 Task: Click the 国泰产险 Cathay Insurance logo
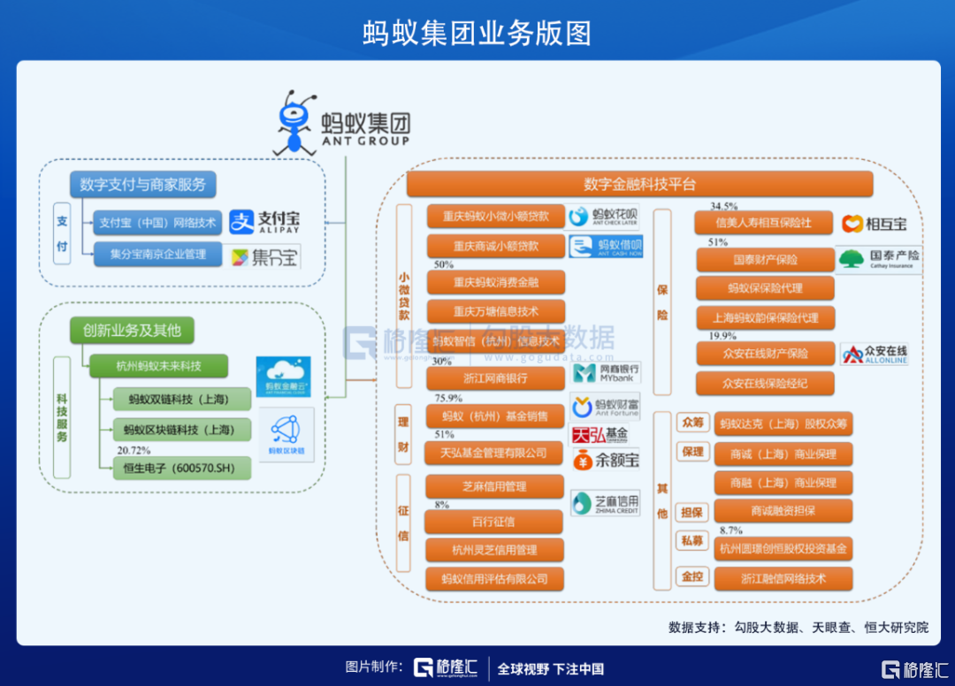coord(878,258)
